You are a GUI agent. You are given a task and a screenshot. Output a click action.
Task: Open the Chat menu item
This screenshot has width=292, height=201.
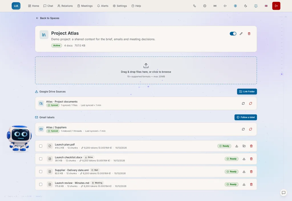(48, 6)
